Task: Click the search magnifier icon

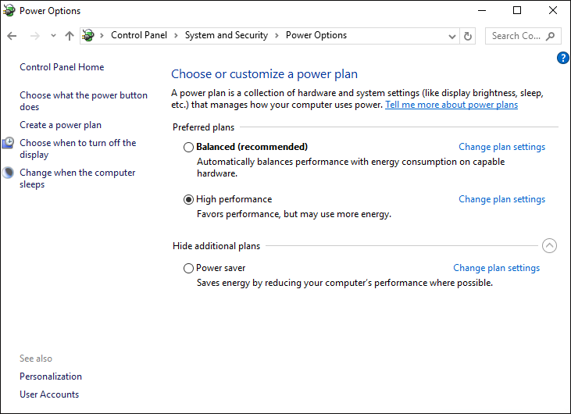Action: pos(551,36)
